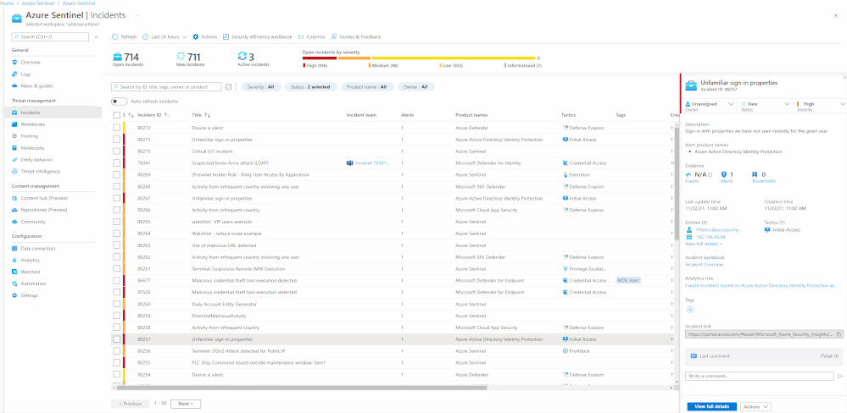Check the select-all incidents checkbox
Viewport: 847px width, 413px height.
[117, 115]
